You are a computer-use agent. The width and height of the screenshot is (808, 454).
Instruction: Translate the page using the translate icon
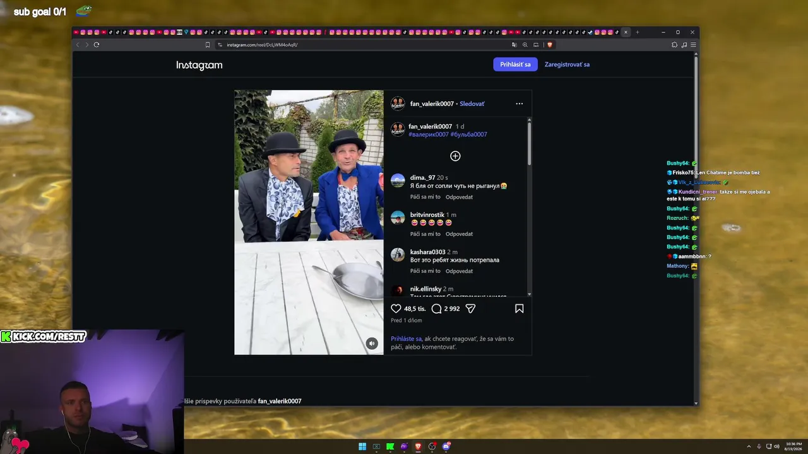pos(514,45)
